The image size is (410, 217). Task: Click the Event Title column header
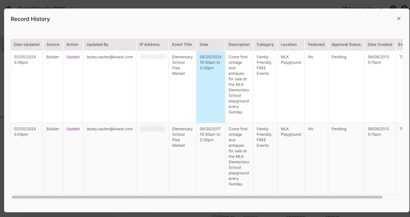182,45
